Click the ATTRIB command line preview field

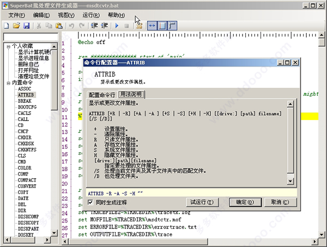click(x=191, y=194)
